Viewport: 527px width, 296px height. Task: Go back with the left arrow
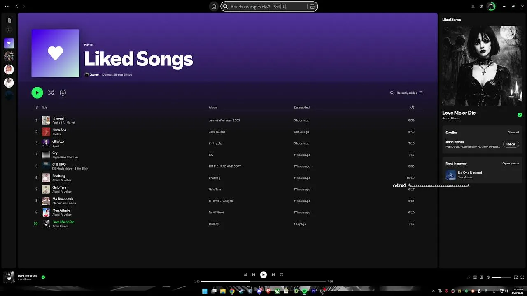coord(17,7)
